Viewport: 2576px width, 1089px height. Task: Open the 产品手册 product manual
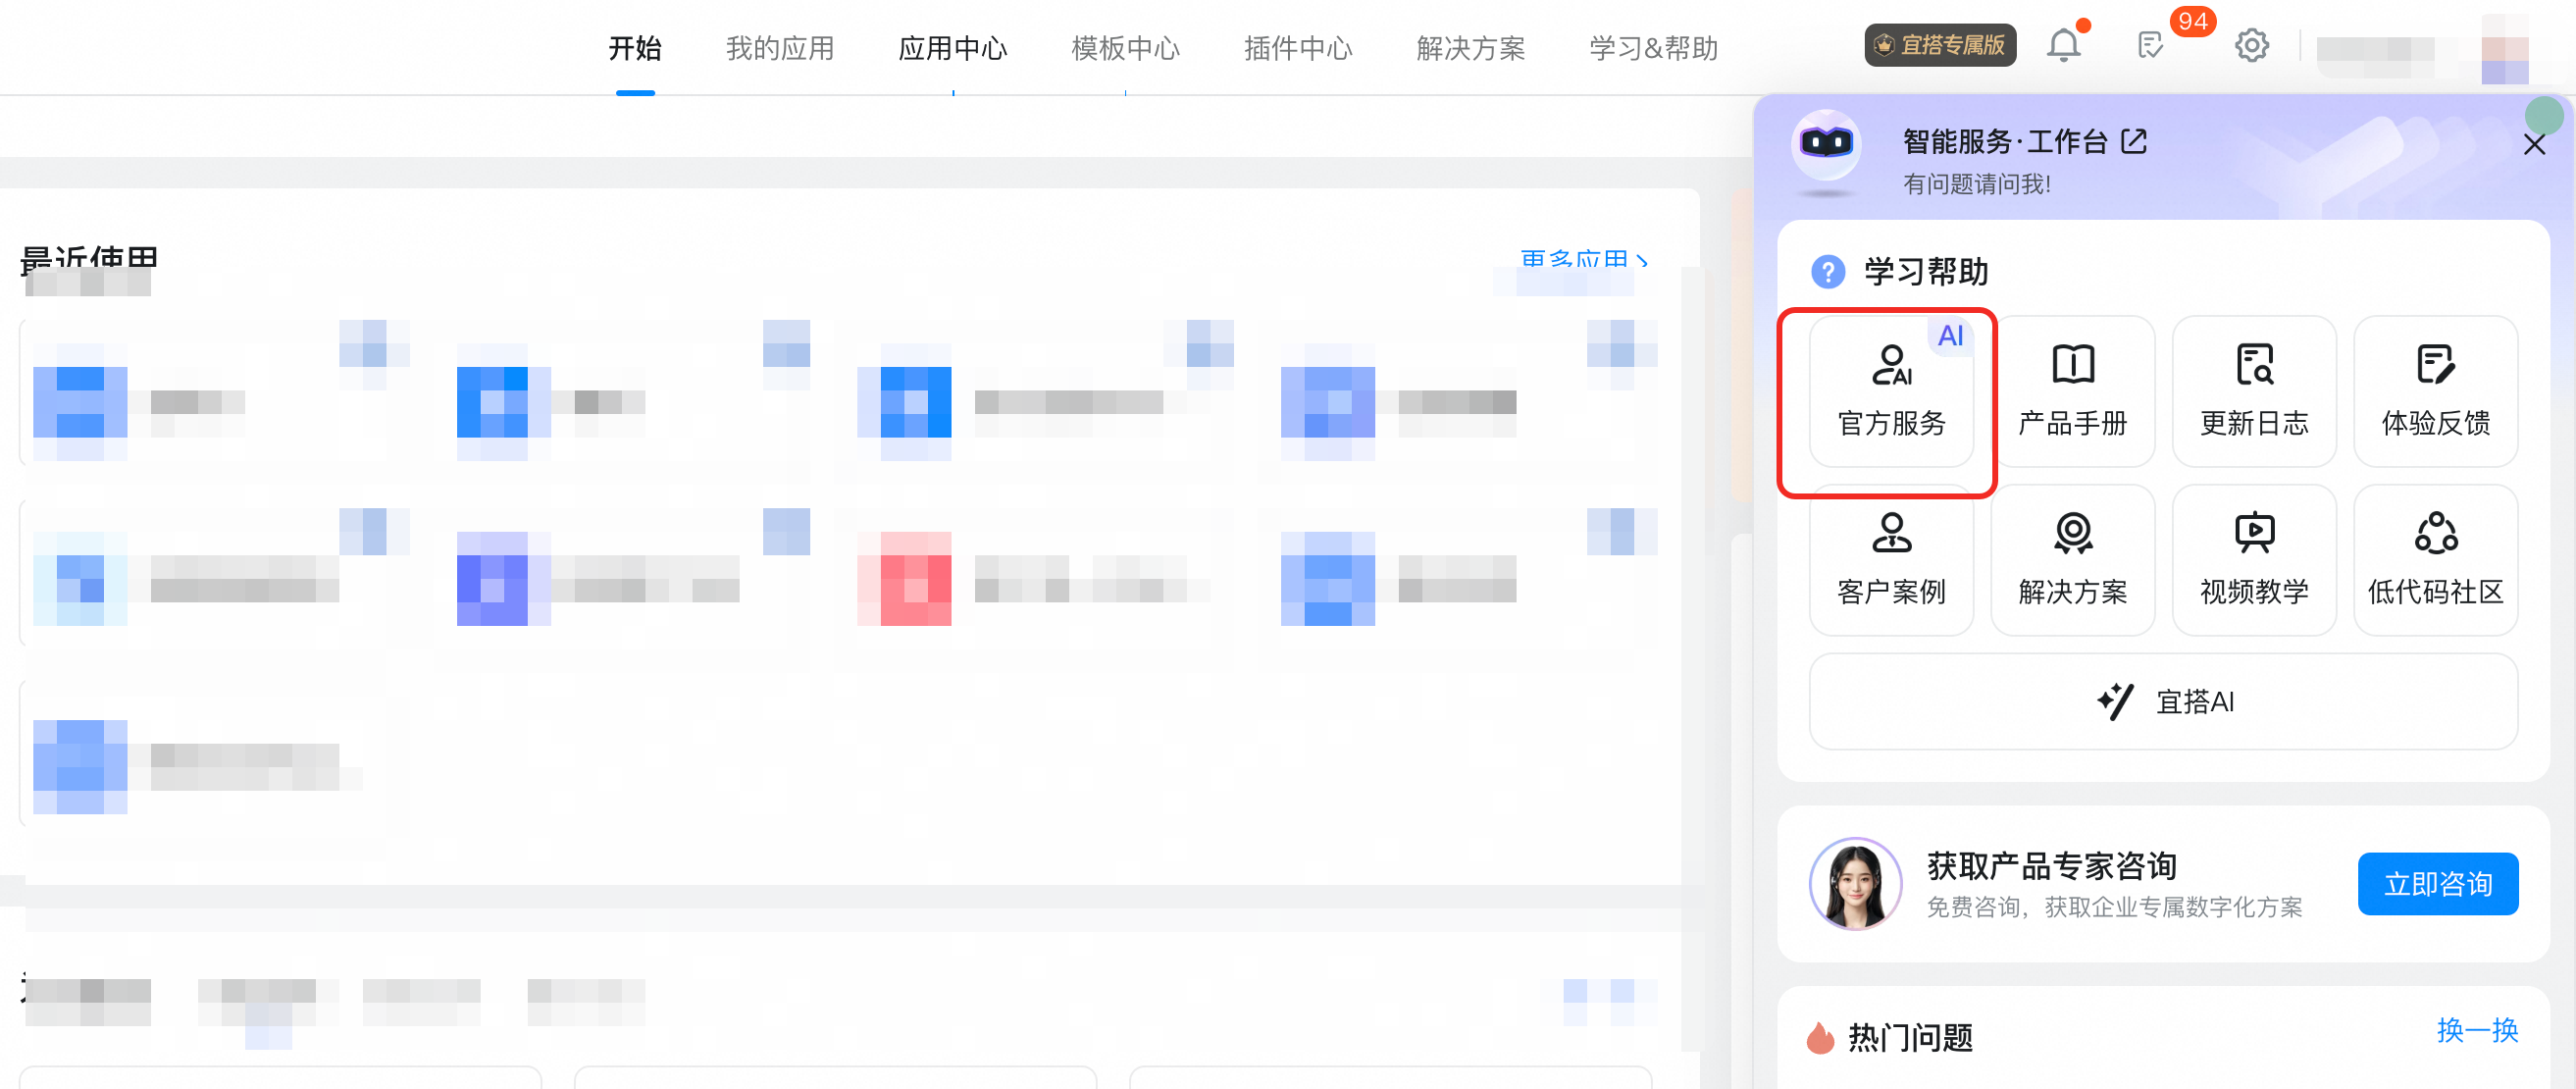tap(2072, 391)
